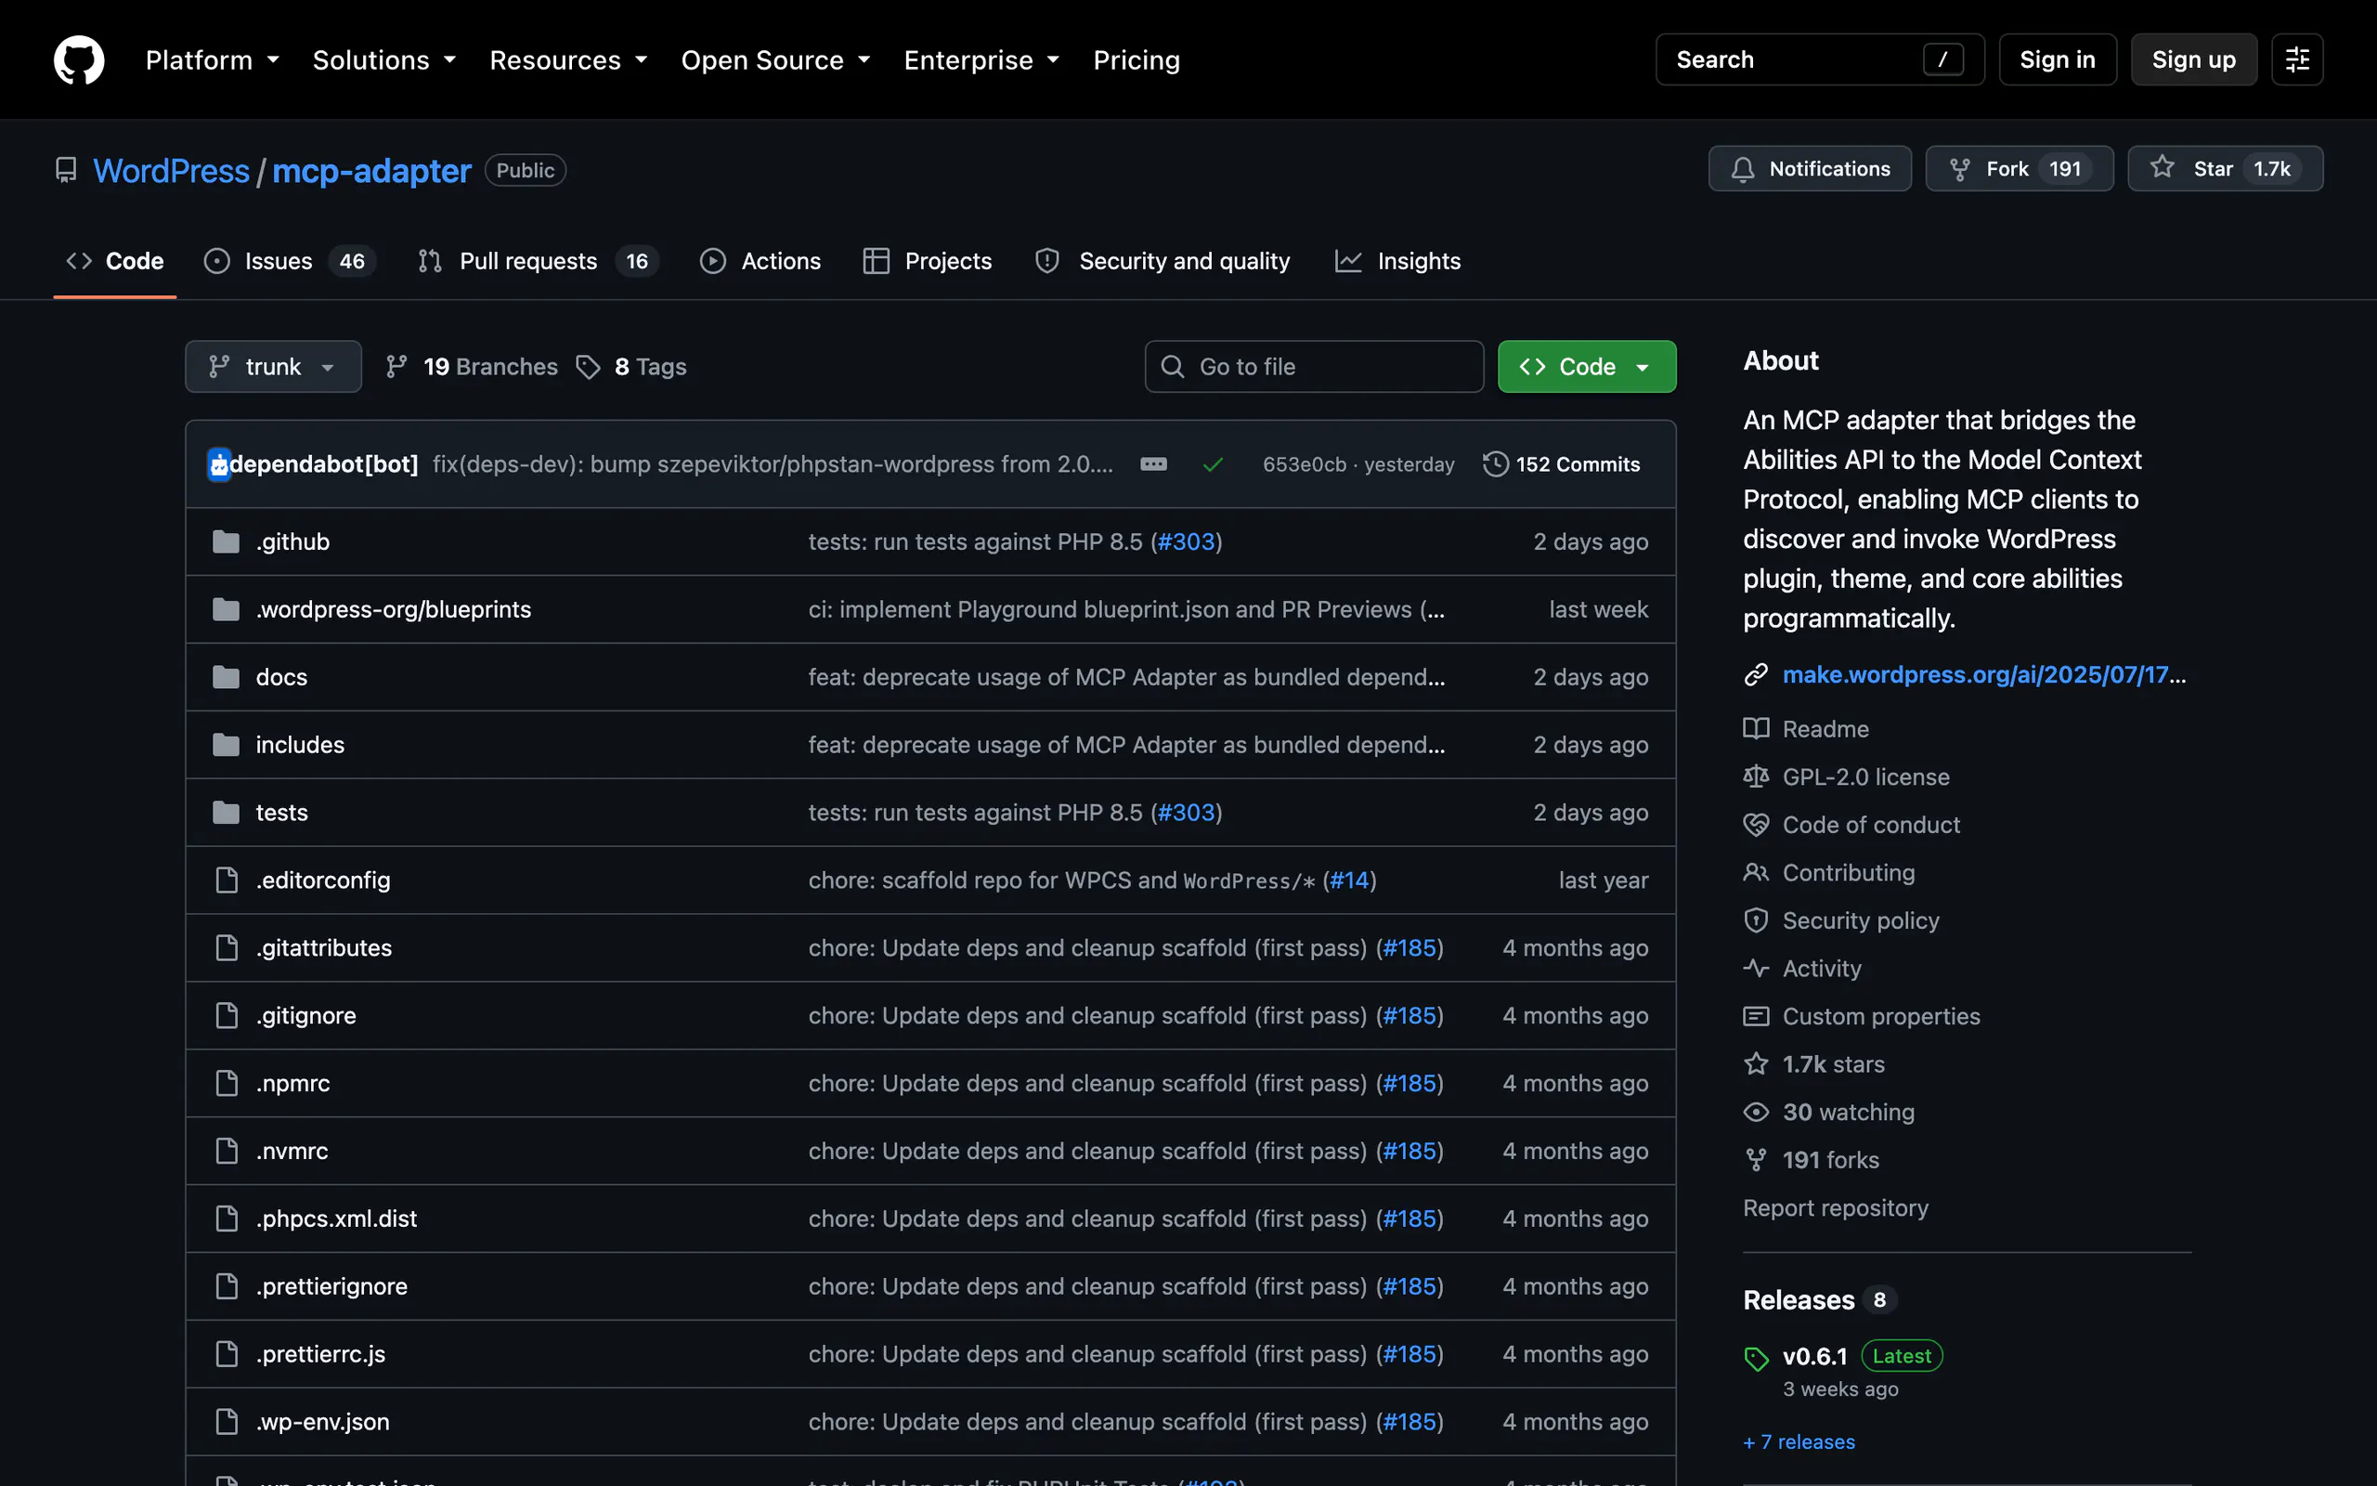
Task: Switch to the Pull requests tab
Action: coord(538,261)
